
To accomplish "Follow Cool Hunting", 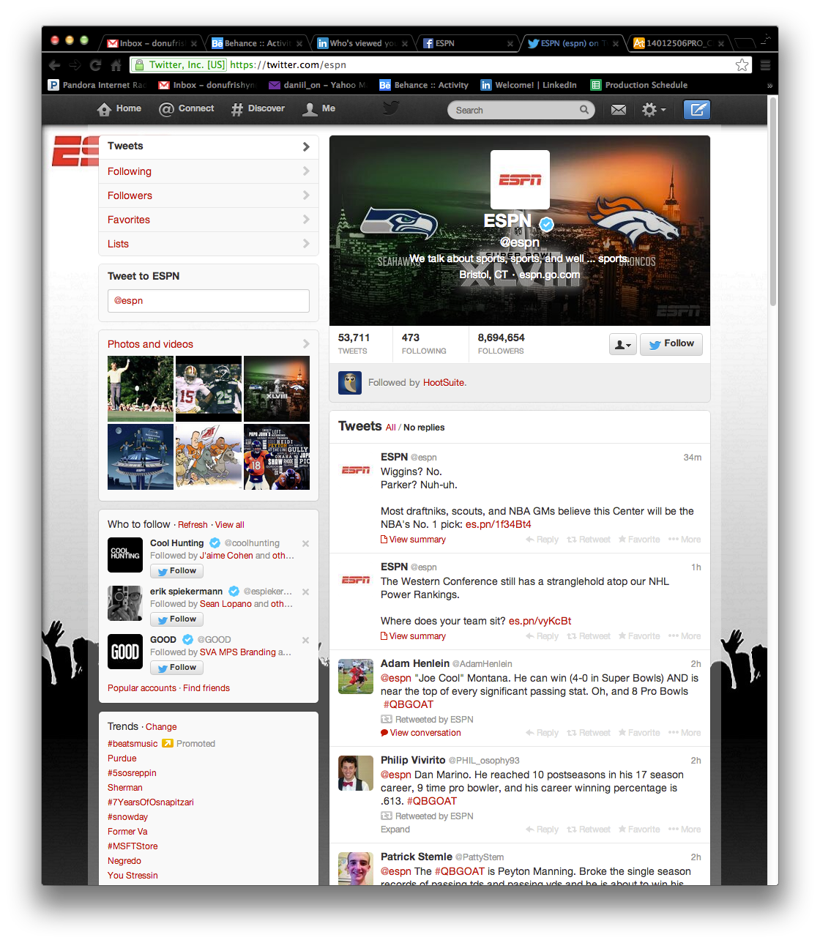I will pyautogui.click(x=176, y=571).
